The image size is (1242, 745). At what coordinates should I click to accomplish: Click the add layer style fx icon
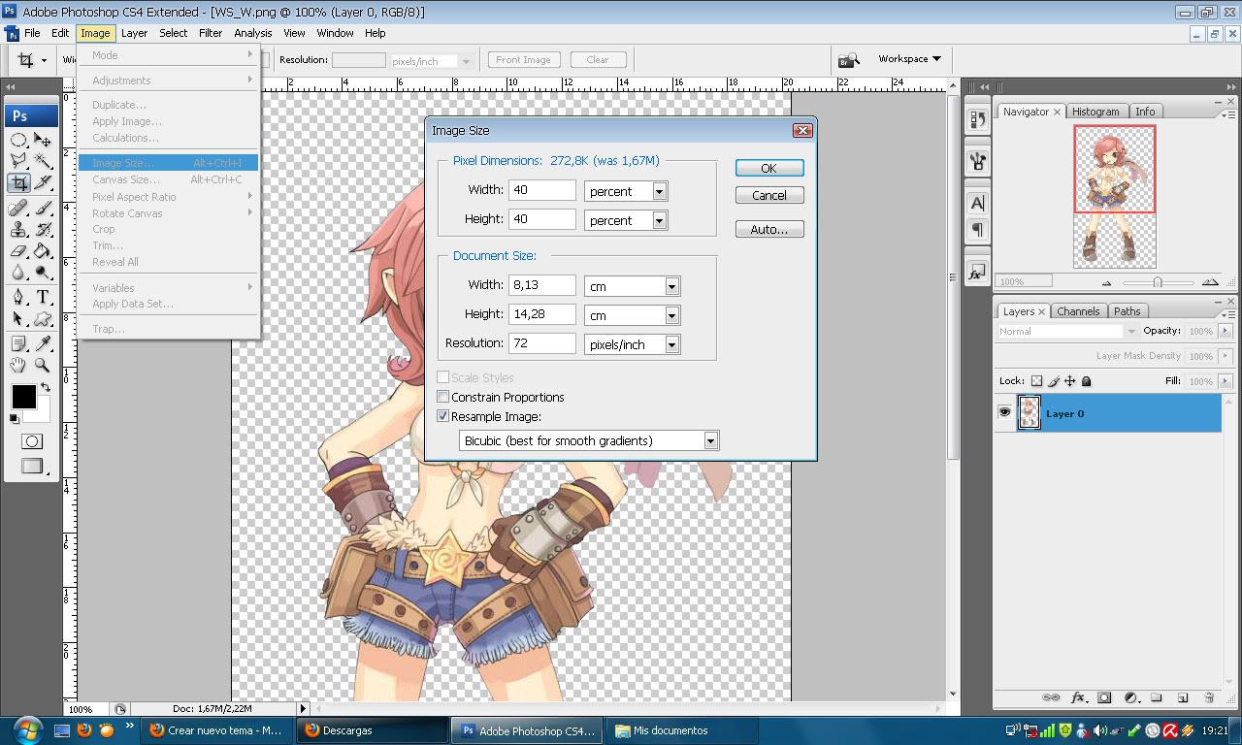[x=1078, y=697]
